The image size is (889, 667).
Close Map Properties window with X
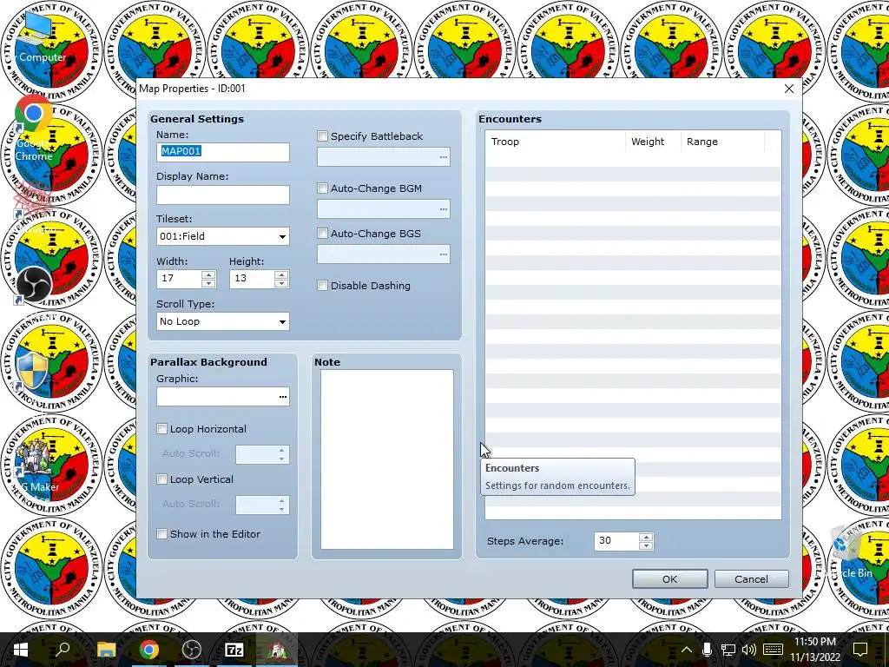788,89
